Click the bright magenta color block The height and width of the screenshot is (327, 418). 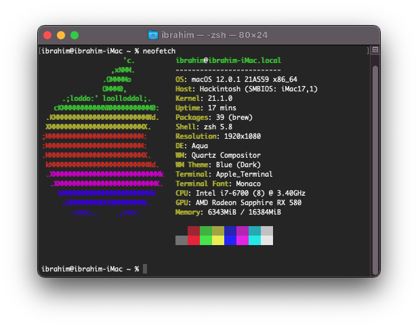coord(243,240)
